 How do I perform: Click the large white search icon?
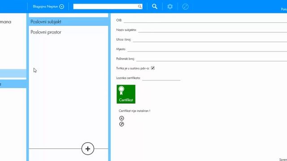[x=154, y=7]
